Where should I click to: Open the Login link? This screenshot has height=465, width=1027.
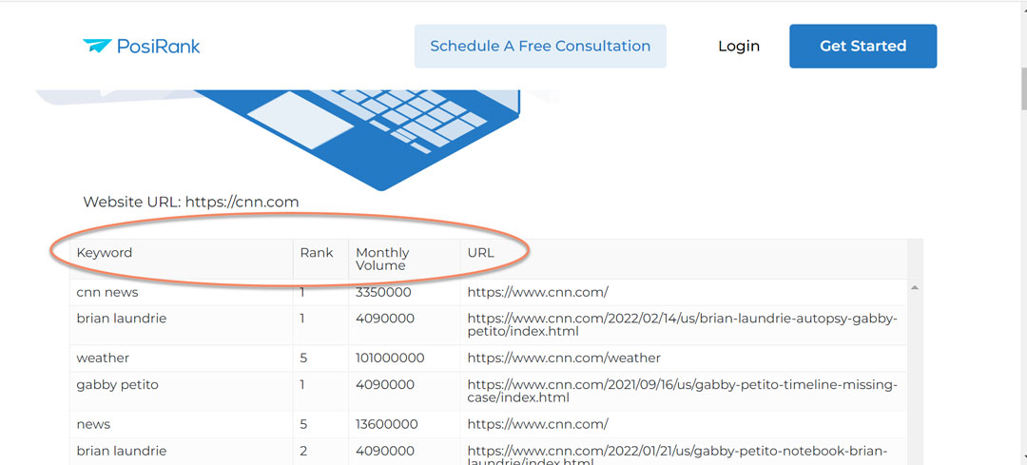[x=739, y=46]
